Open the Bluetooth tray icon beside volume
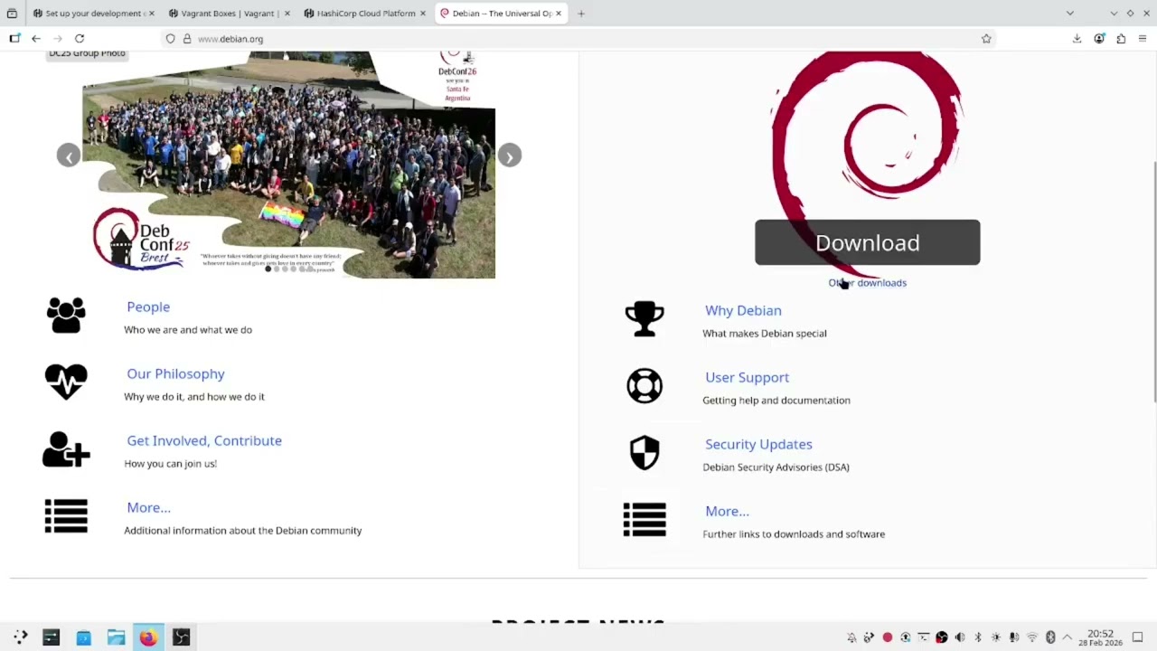The height and width of the screenshot is (651, 1157). coord(978,637)
